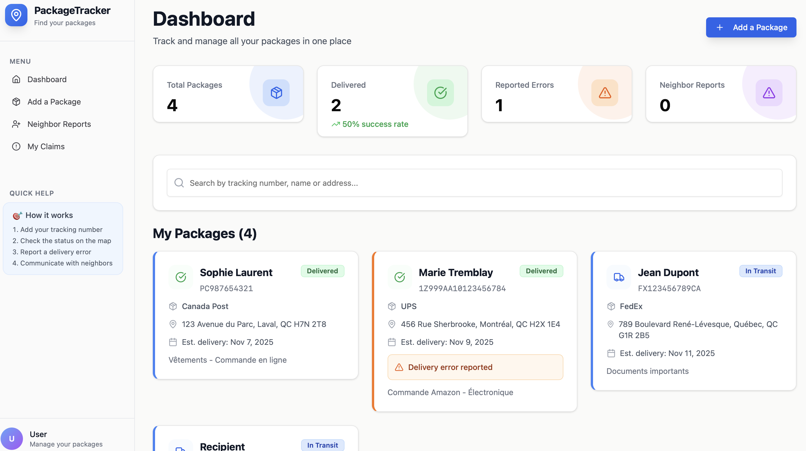
Task: Click the Total Packages blue box icon
Action: click(276, 93)
